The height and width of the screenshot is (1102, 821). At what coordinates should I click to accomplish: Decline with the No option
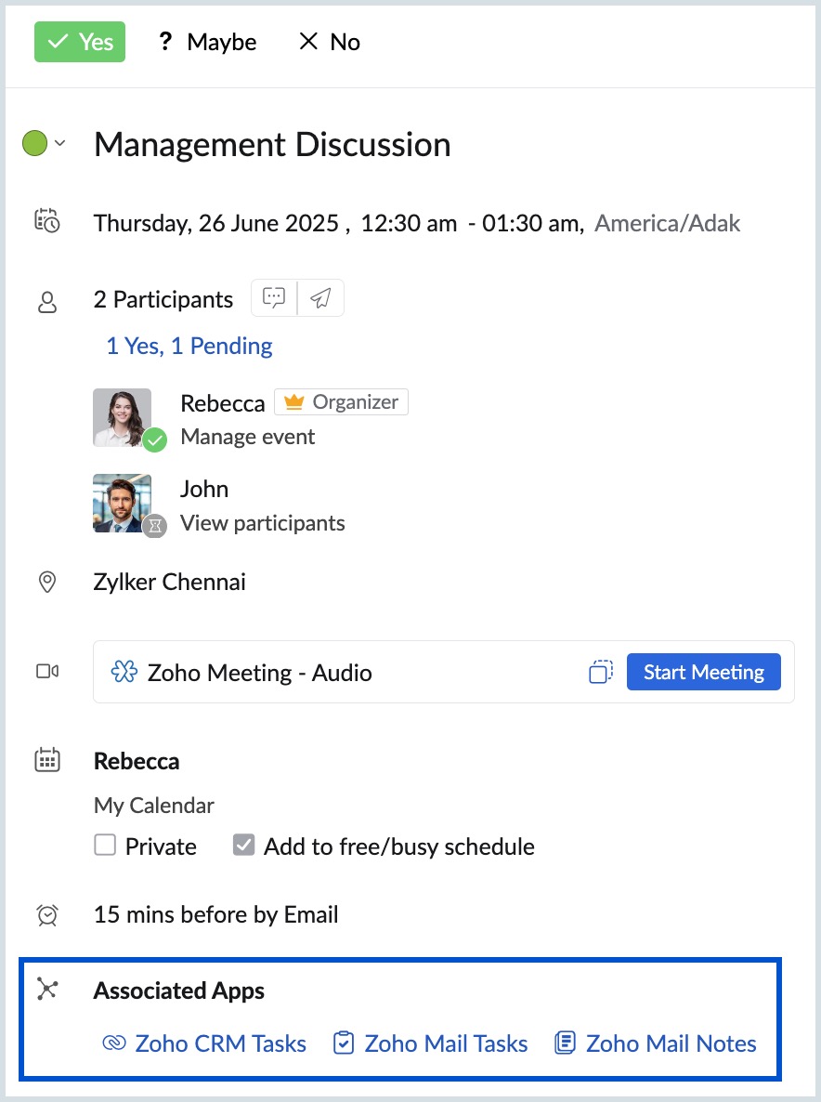pyautogui.click(x=330, y=42)
